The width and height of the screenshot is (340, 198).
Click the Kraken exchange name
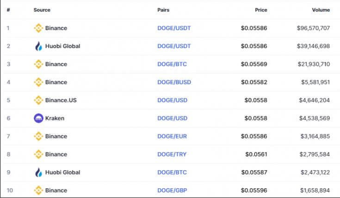(x=55, y=118)
